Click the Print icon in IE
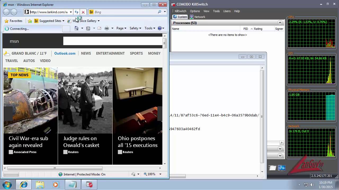 coord(107,28)
